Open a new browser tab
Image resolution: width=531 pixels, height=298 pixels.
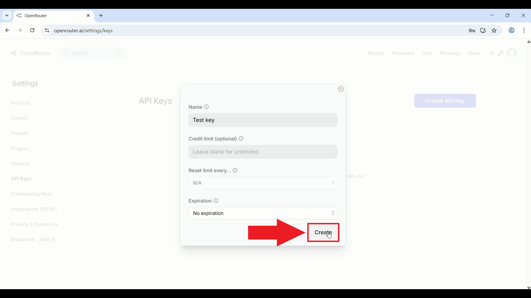point(101,16)
